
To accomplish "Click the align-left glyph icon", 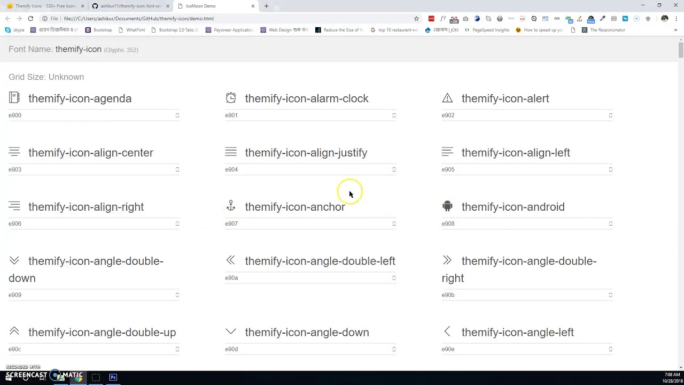I will pyautogui.click(x=447, y=152).
